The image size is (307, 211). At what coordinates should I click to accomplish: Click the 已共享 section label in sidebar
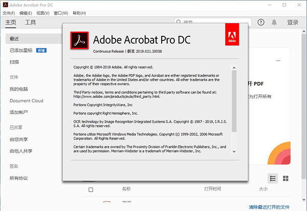[x=16, y=128]
